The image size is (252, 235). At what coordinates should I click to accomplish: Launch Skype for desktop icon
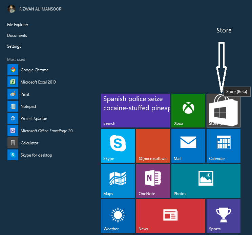tap(13, 155)
